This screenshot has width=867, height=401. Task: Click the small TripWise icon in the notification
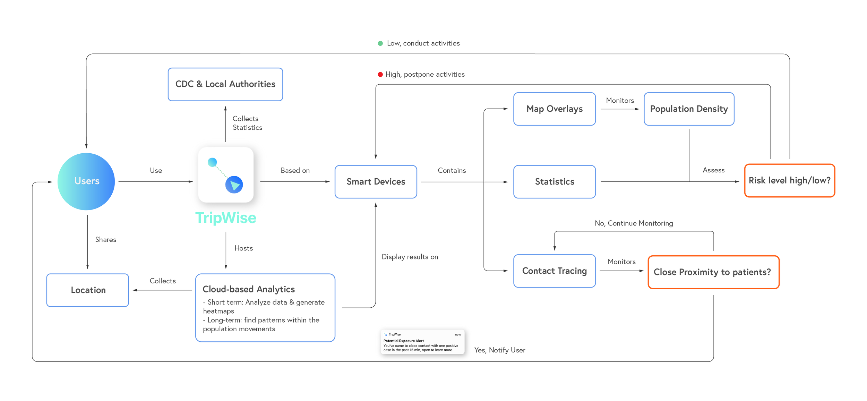(x=386, y=335)
